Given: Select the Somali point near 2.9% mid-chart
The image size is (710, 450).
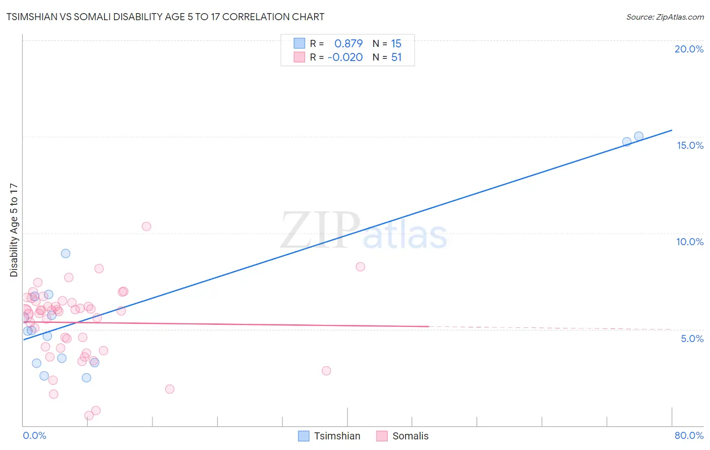Looking at the screenshot, I should (x=326, y=371).
